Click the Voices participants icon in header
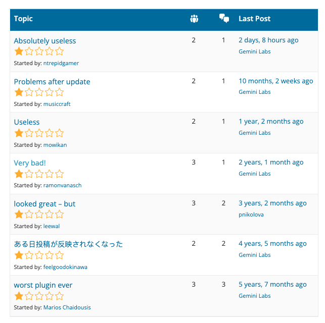The width and height of the screenshot is (325, 323). [x=194, y=19]
